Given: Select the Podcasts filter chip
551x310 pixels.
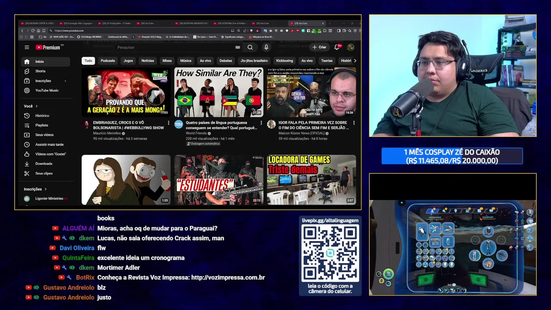Looking at the screenshot, I should (108, 61).
